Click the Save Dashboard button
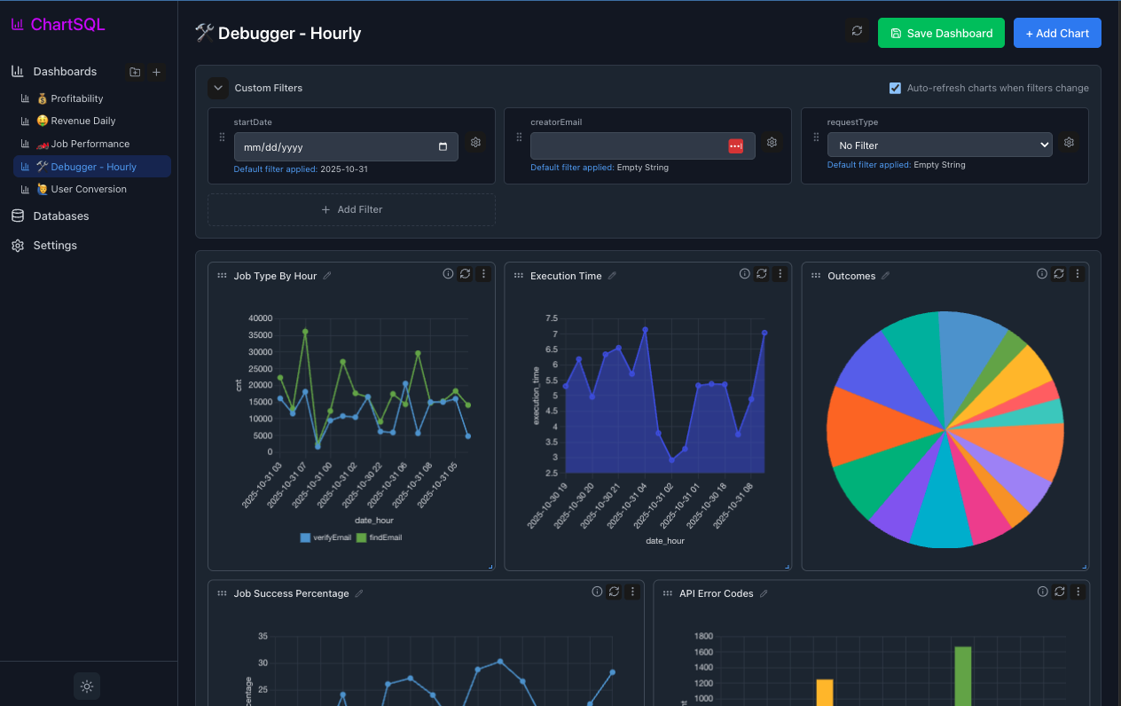 coord(941,33)
